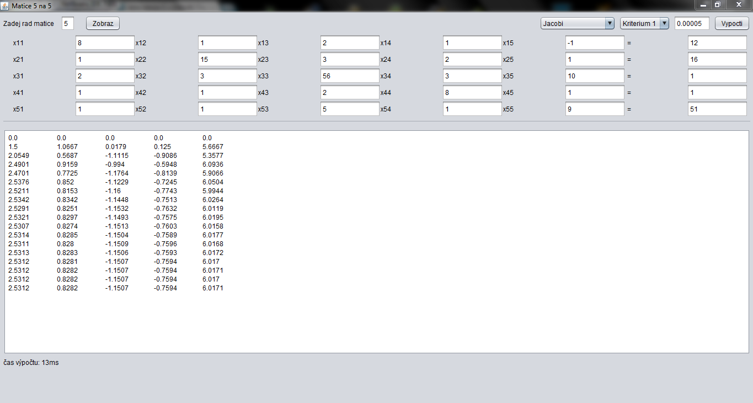Screen dimensions: 753x403
Task: Select the x31 input field
Action: [105, 76]
